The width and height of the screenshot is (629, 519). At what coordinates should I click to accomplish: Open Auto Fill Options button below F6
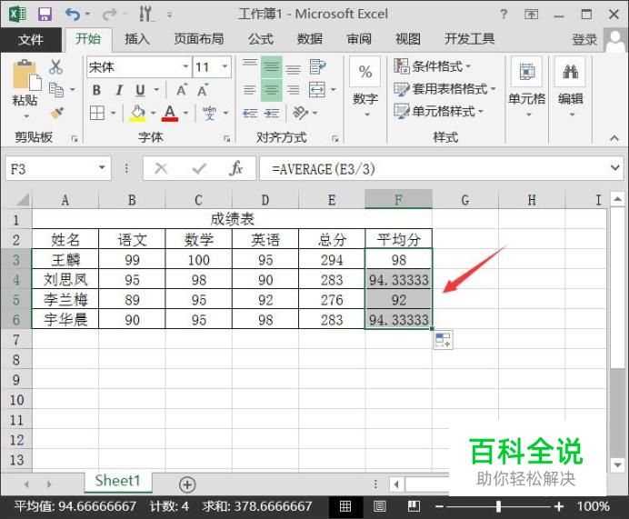pyautogui.click(x=444, y=340)
